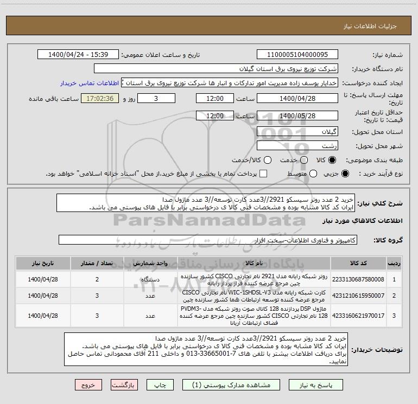Viewport: 418px width, 404px height.
Task: Click the remaining days field showing 3
Action: pyautogui.click(x=156, y=99)
